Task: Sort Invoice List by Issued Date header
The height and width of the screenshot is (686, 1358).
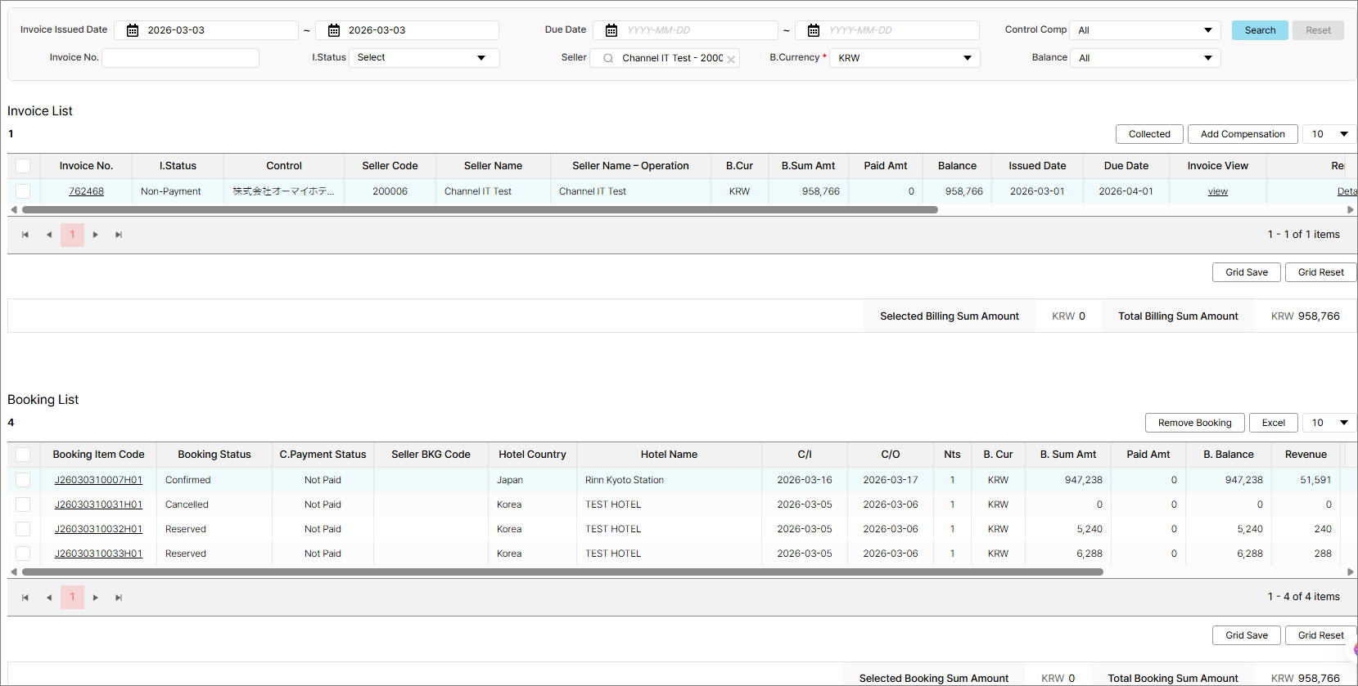Action: pyautogui.click(x=1037, y=166)
